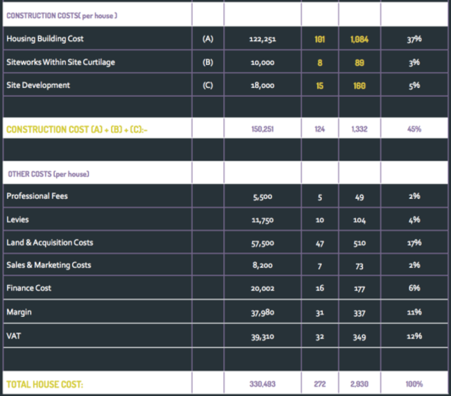Select the yellow 15 in Site Development row

click(x=320, y=86)
